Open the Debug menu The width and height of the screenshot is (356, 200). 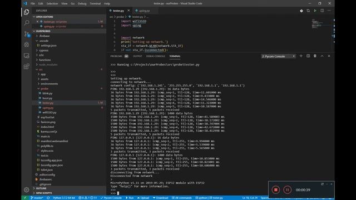point(82,3)
